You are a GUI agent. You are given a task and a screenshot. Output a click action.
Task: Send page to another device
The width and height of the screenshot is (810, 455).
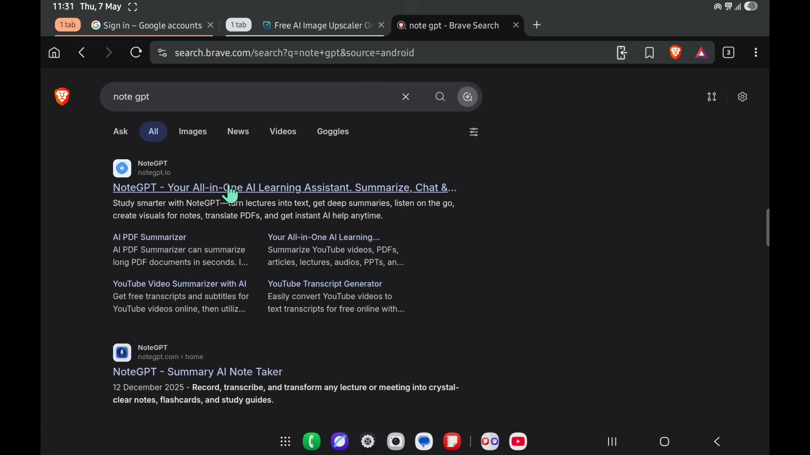(x=622, y=53)
